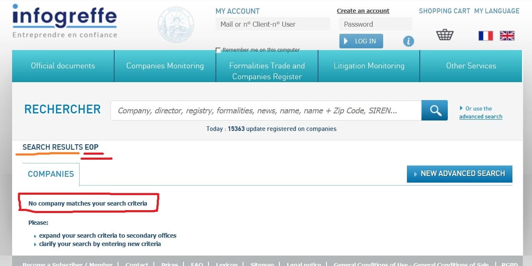Image resolution: width=532 pixels, height=266 pixels.
Task: Click the 'Today : 15363 update registered' text
Action: coord(271,129)
